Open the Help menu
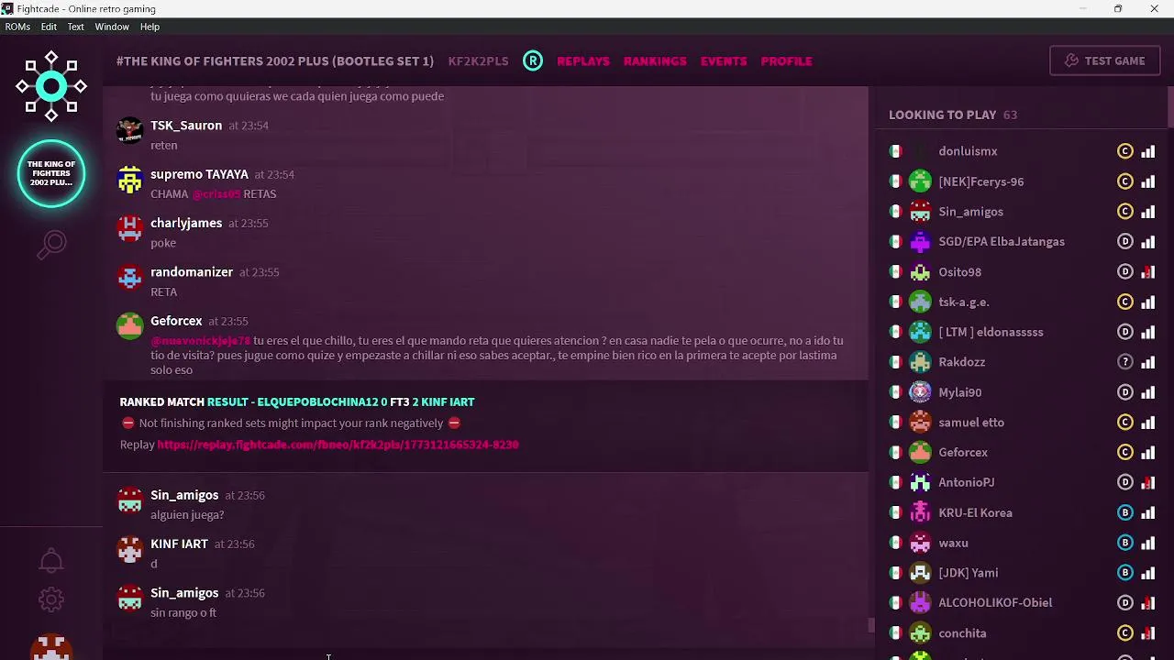Screen dimensions: 1174x660 point(150,27)
